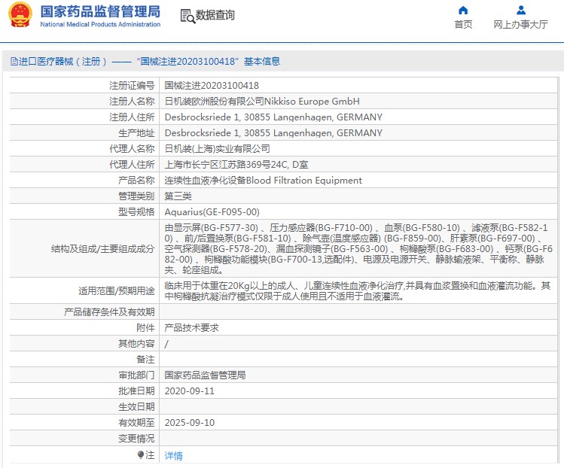This screenshot has width=564, height=468.
Task: Click 国家药品监督管理局 site title
Action: click(x=100, y=11)
